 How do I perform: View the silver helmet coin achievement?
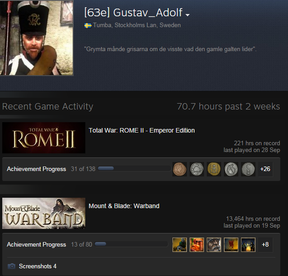pyautogui.click(x=231, y=169)
